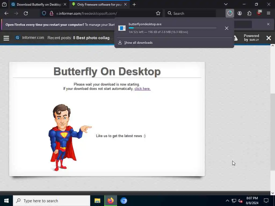
Task: Click the padlock site security icon
Action: (x=51, y=13)
